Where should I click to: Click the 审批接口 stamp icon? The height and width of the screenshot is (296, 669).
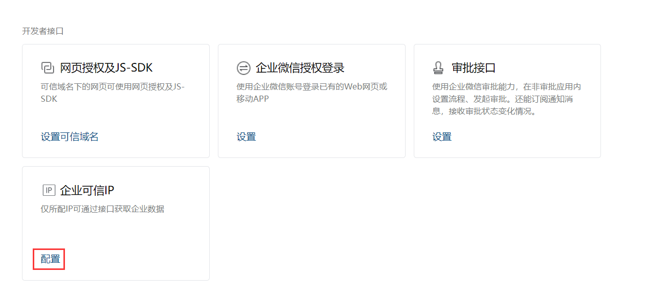[x=439, y=68]
